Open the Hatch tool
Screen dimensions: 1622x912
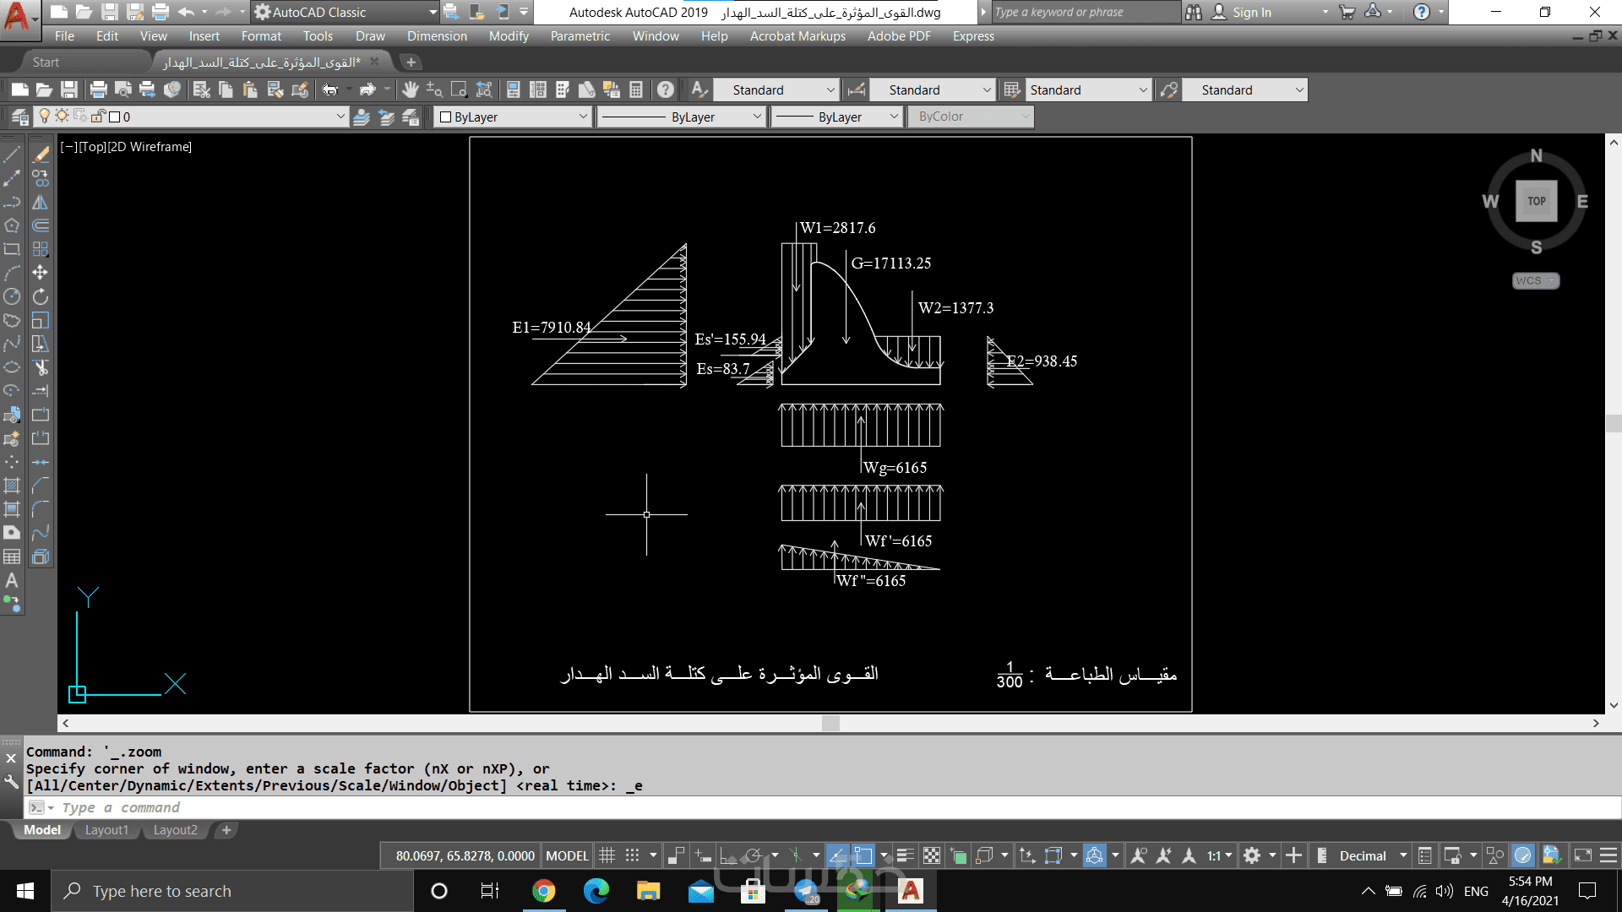[12, 486]
